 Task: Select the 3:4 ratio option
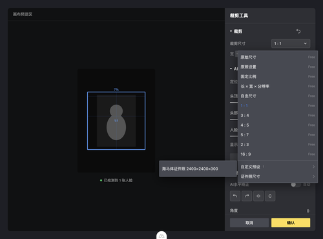[278, 115]
